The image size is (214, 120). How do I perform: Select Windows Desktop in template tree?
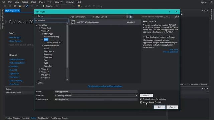coord(52,37)
